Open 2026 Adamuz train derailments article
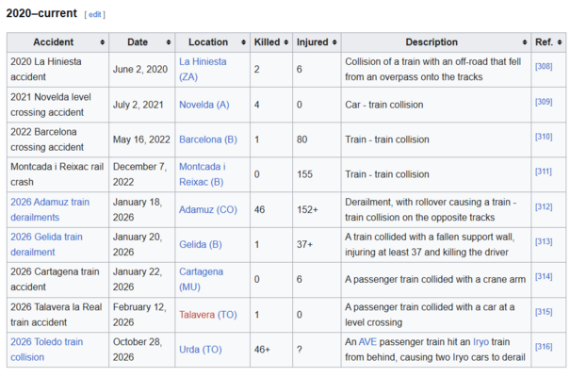Image resolution: width=570 pixels, height=377 pixels. tap(50, 209)
